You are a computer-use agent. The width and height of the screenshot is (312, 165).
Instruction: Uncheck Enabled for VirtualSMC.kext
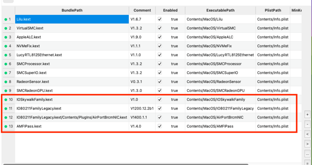click(x=160, y=28)
